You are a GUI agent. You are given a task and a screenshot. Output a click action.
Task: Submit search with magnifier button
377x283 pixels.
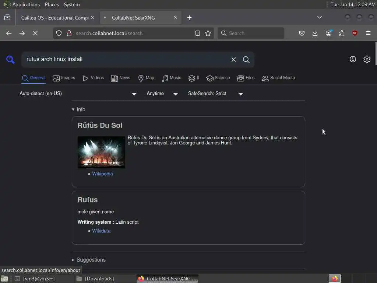[x=246, y=59]
